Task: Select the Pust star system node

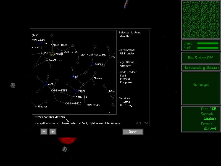Action: [42, 53]
